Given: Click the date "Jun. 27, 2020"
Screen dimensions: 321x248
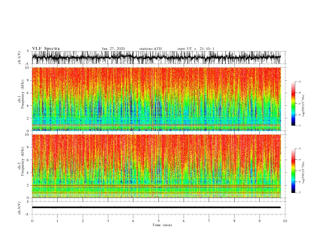Looking at the screenshot, I should click(x=113, y=49).
